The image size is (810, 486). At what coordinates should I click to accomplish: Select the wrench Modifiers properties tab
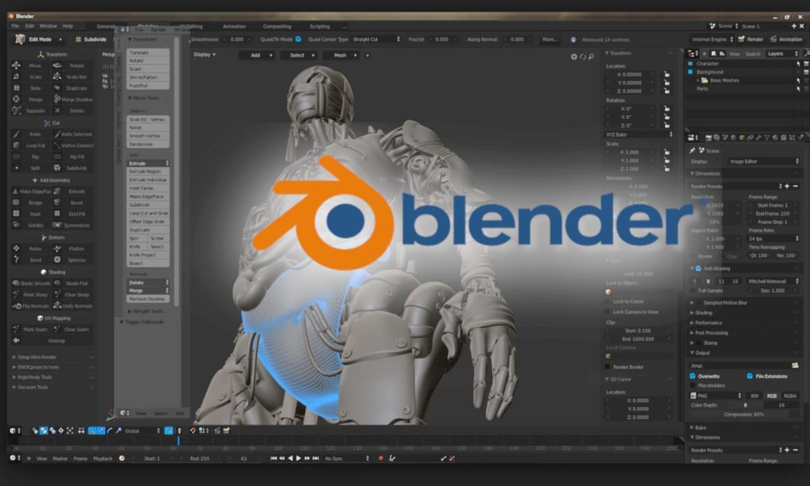pyautogui.click(x=758, y=138)
